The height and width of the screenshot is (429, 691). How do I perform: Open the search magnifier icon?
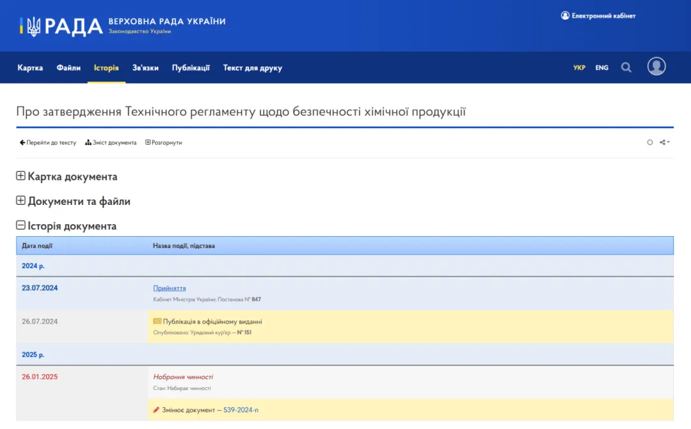point(626,67)
